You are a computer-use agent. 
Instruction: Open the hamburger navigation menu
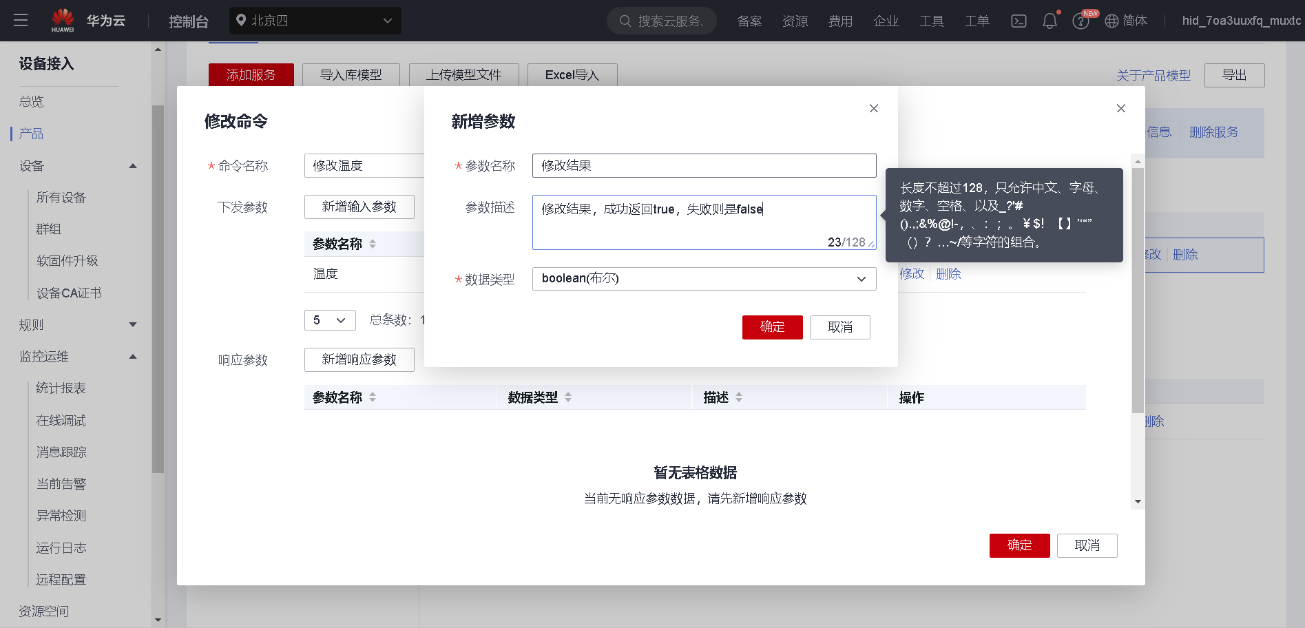(x=21, y=21)
